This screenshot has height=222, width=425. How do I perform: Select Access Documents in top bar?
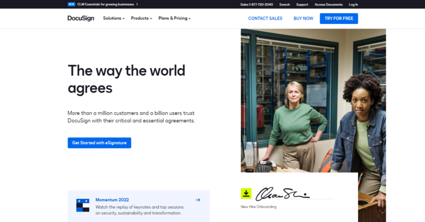click(329, 4)
